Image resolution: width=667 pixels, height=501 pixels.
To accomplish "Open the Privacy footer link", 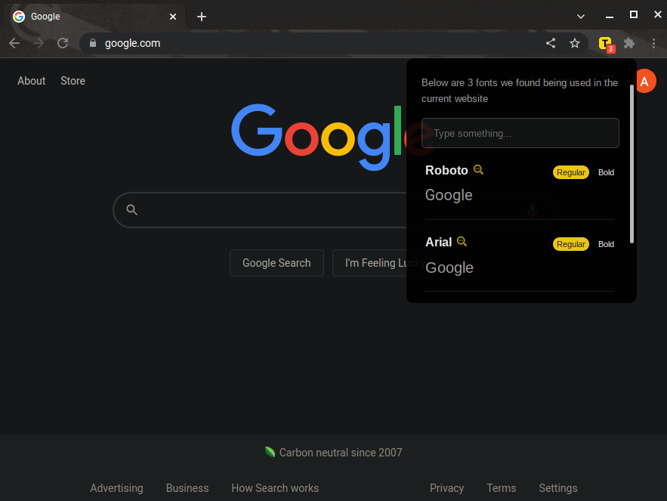I will coord(446,488).
